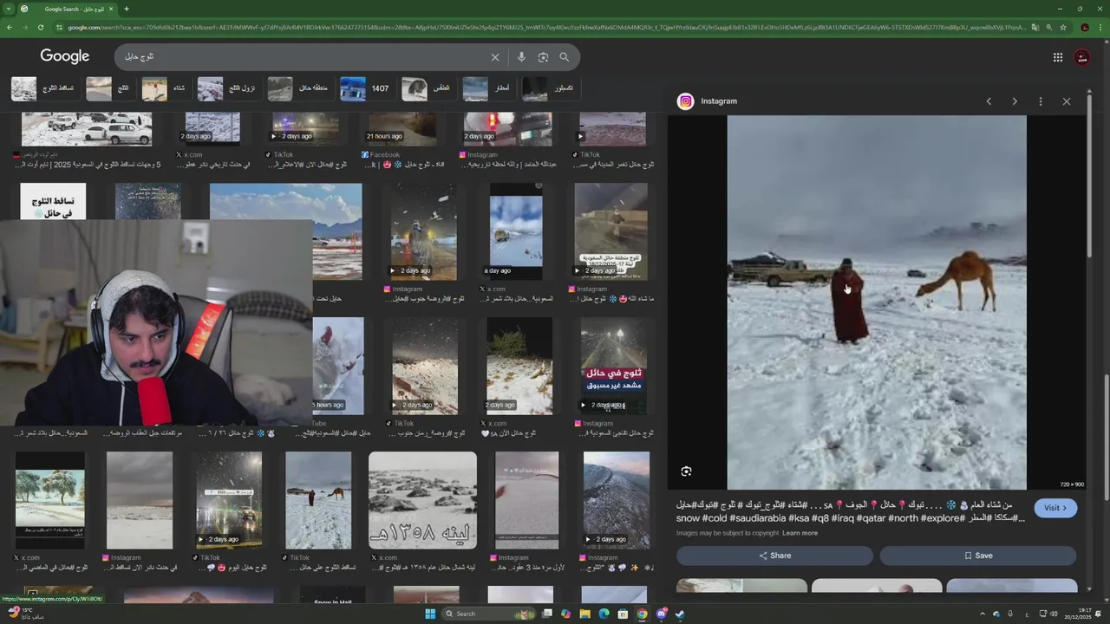Bookmark this page with star icon
This screenshot has width=1110, height=624.
pos(1063,28)
